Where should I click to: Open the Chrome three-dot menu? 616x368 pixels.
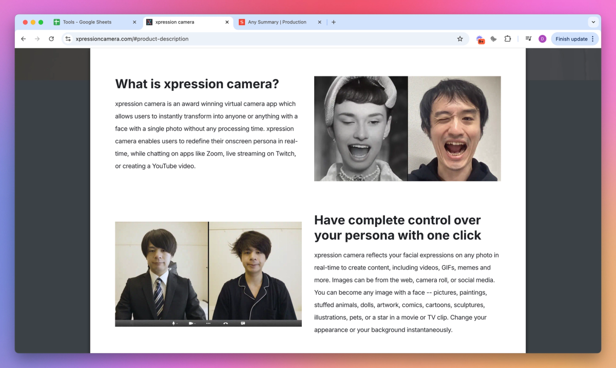[x=593, y=39]
